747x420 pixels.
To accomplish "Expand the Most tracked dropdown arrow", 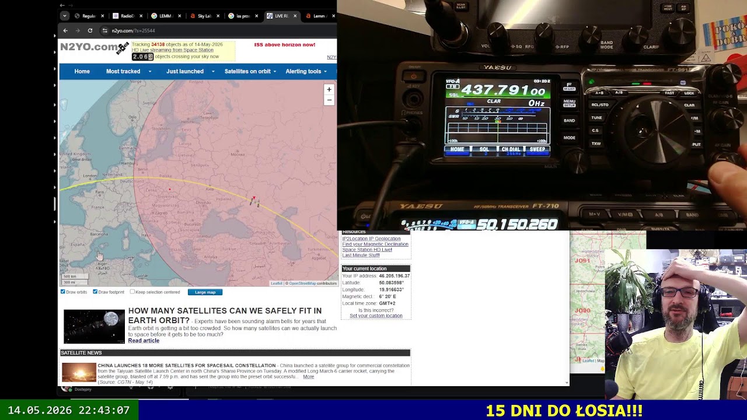I will click(150, 72).
